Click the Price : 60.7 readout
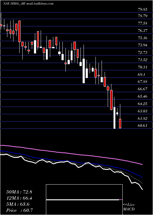The width and height of the screenshot is (153, 215). [20, 210]
